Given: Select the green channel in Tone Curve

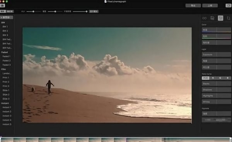Looking at the screenshot, I should pos(220,78).
